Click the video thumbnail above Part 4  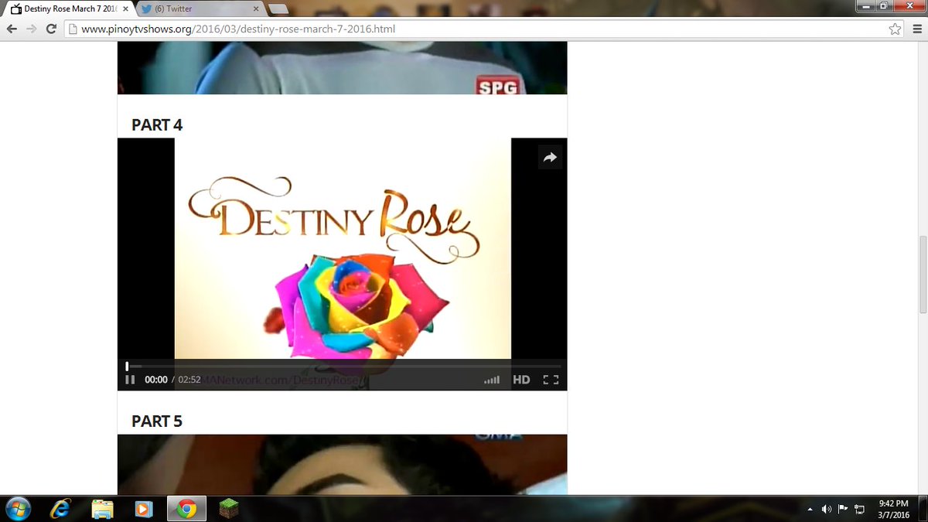coord(342,68)
